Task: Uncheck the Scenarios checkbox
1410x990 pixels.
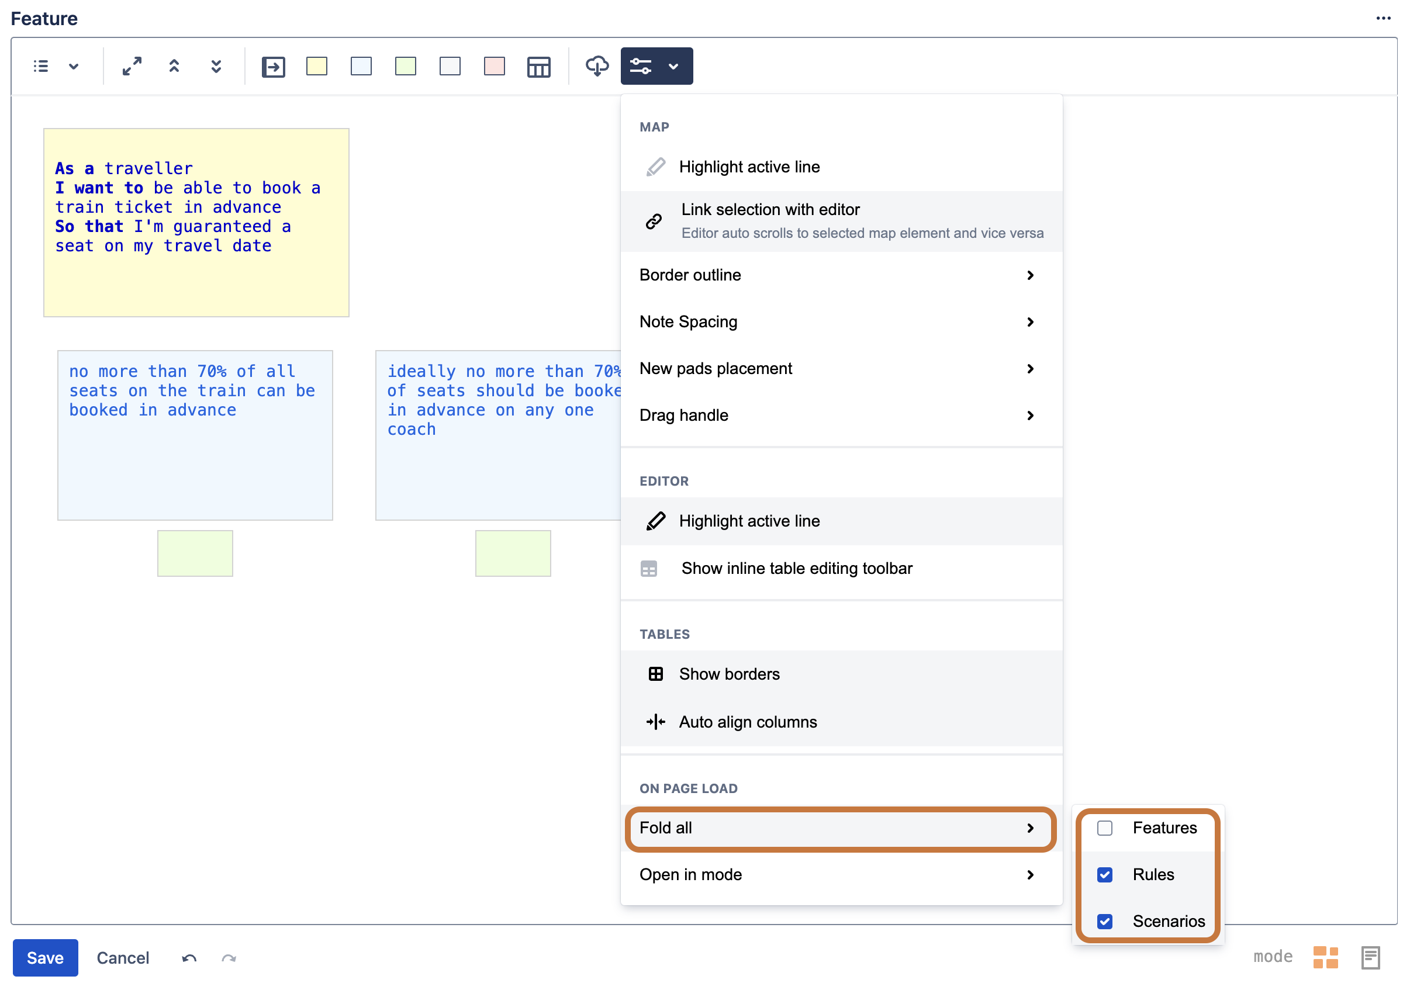Action: click(1105, 922)
